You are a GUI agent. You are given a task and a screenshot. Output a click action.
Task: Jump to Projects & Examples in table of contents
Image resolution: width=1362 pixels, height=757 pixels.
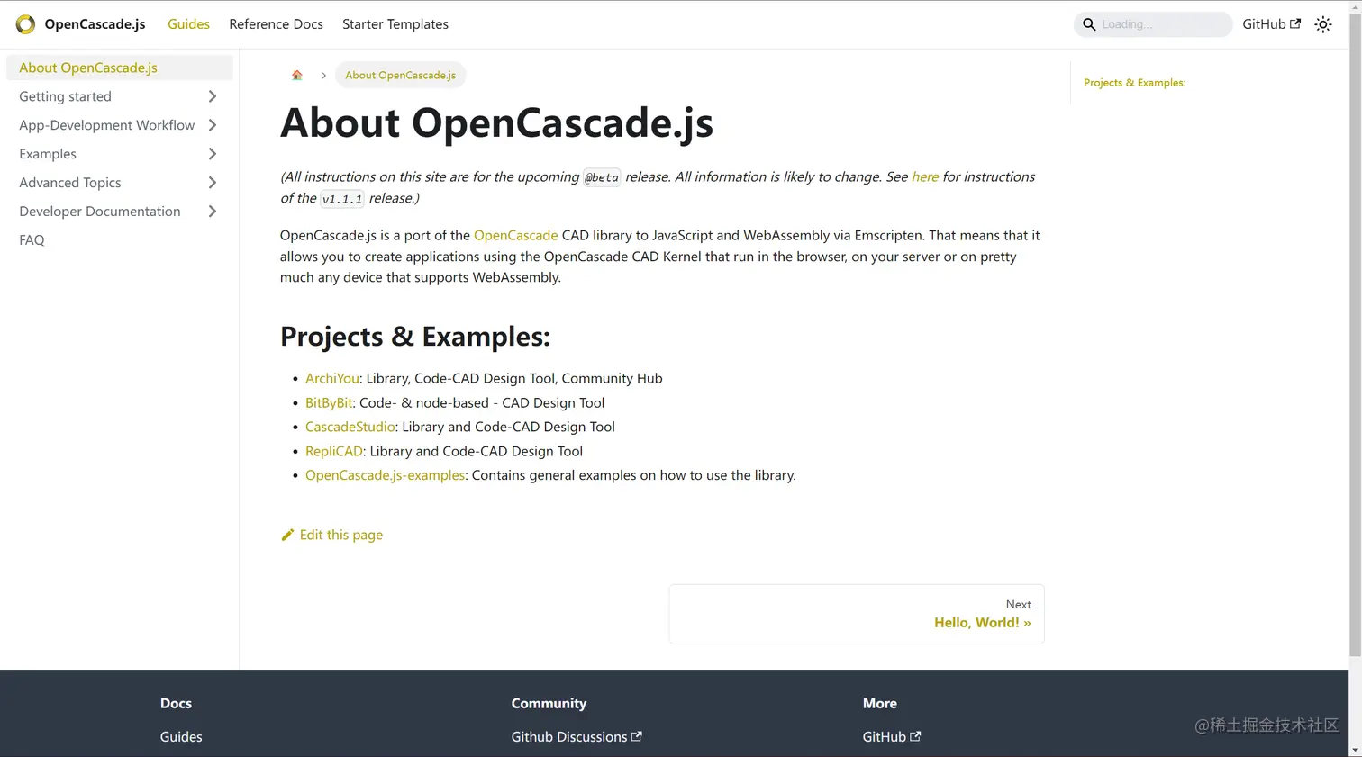pyautogui.click(x=1134, y=83)
